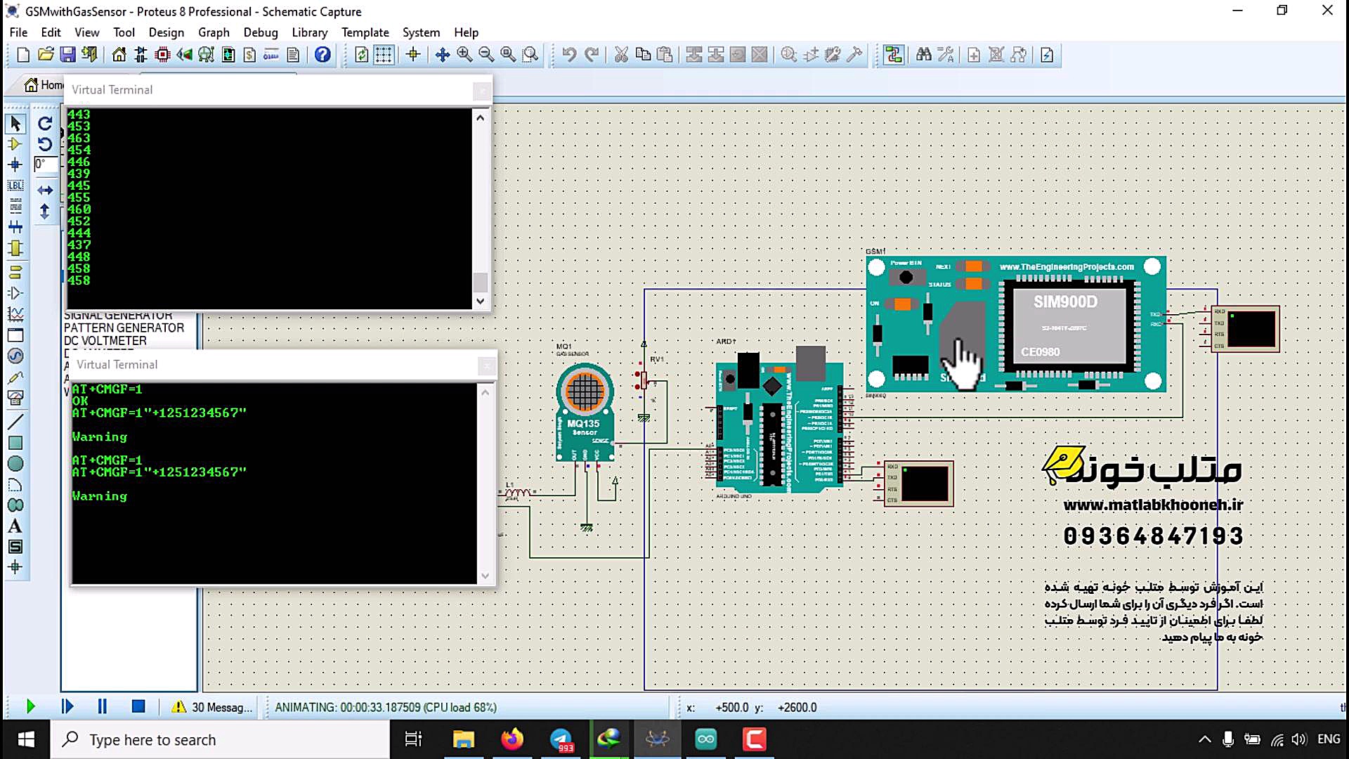Screen dimensions: 1349x759
Task: Click upper Virtual Terminal scroll up arrow
Action: pos(481,118)
